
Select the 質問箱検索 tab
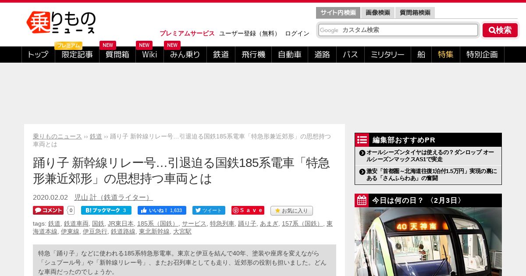[x=415, y=13]
